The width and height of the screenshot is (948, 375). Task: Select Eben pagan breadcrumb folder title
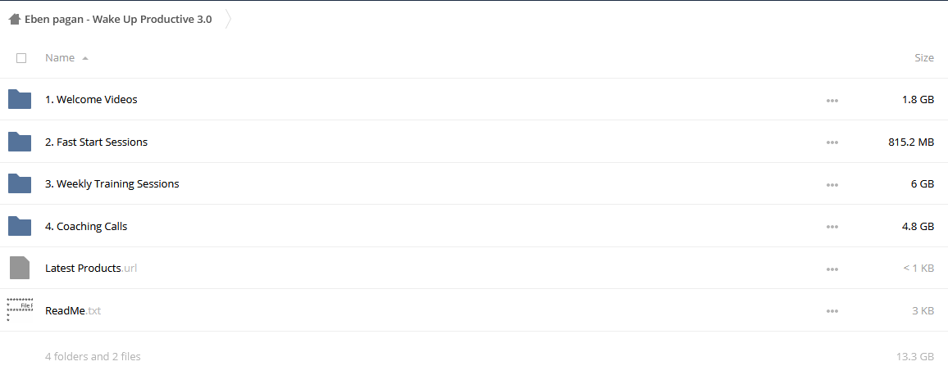[x=118, y=20]
